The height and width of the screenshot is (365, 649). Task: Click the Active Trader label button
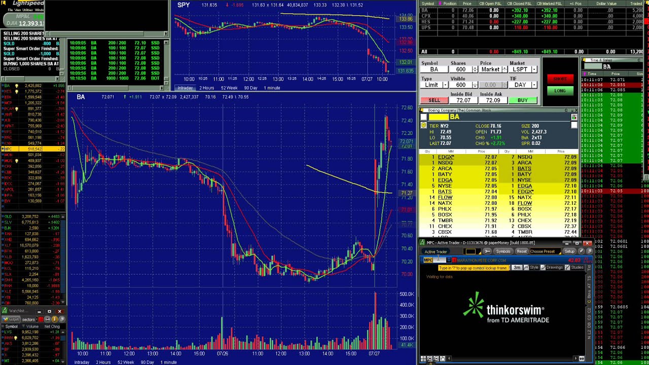436,251
